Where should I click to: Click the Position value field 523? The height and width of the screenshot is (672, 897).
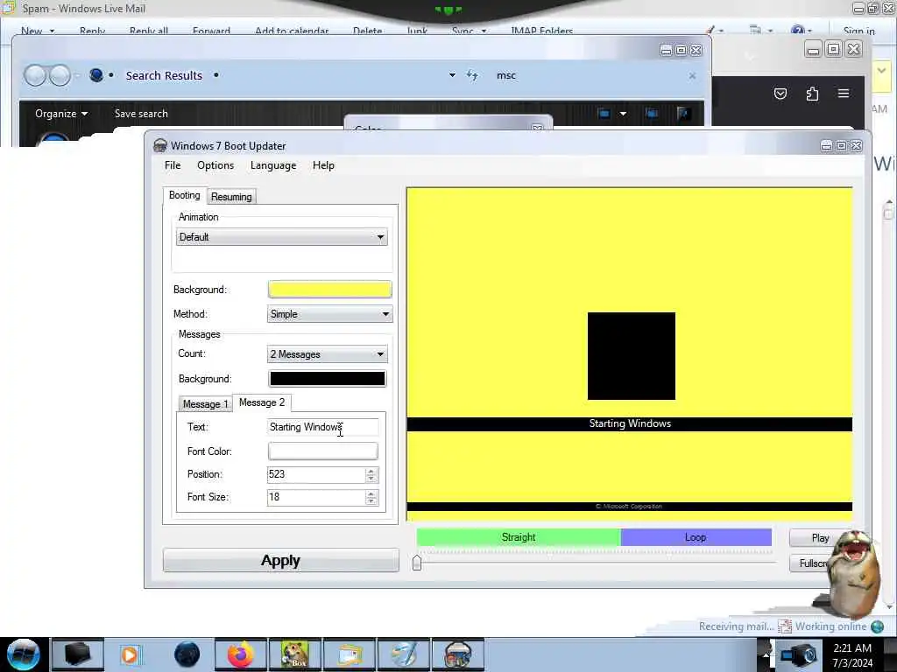point(315,474)
